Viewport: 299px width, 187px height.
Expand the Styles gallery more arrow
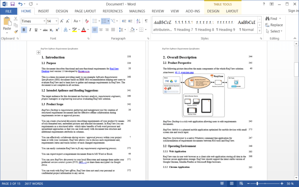pyautogui.click(x=259, y=30)
